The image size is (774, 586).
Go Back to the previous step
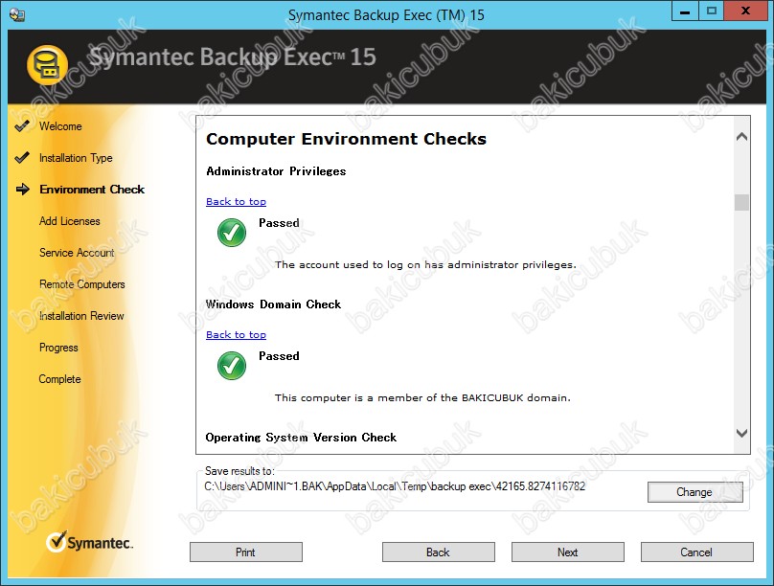pyautogui.click(x=439, y=552)
